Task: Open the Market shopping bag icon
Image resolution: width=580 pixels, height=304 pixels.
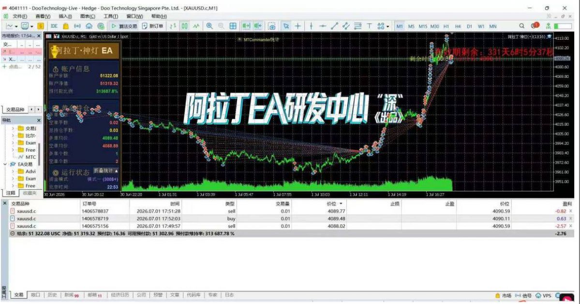Action: tap(66, 26)
